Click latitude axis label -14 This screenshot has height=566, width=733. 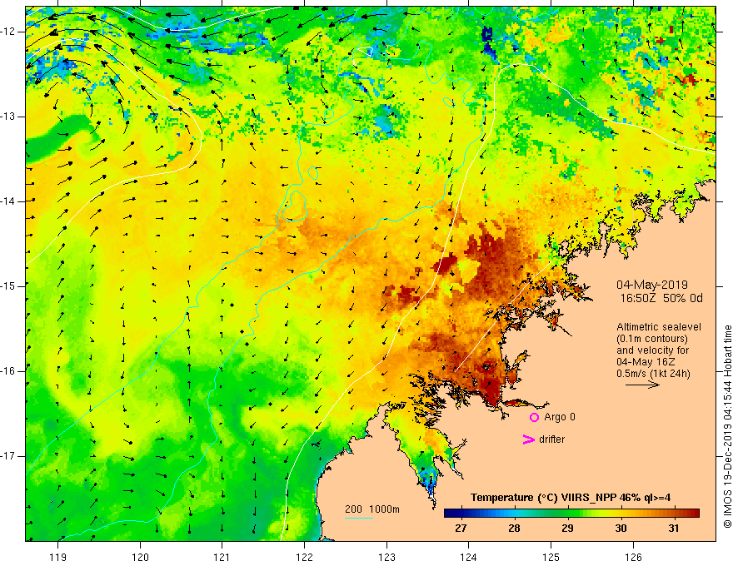pyautogui.click(x=8, y=201)
